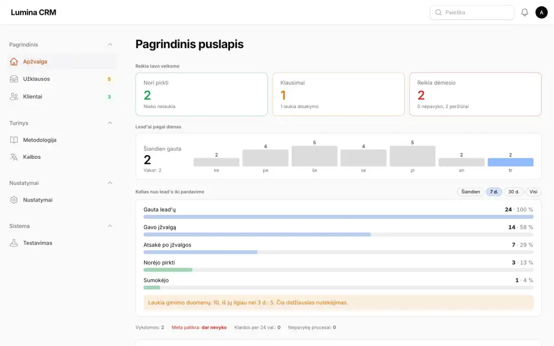Select the 7 d. time filter
Image resolution: width=554 pixels, height=346 pixels.
tap(494, 192)
